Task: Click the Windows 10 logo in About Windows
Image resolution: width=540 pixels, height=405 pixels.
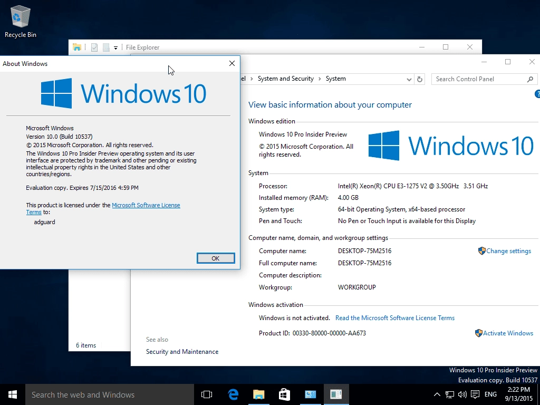Action: pos(123,93)
